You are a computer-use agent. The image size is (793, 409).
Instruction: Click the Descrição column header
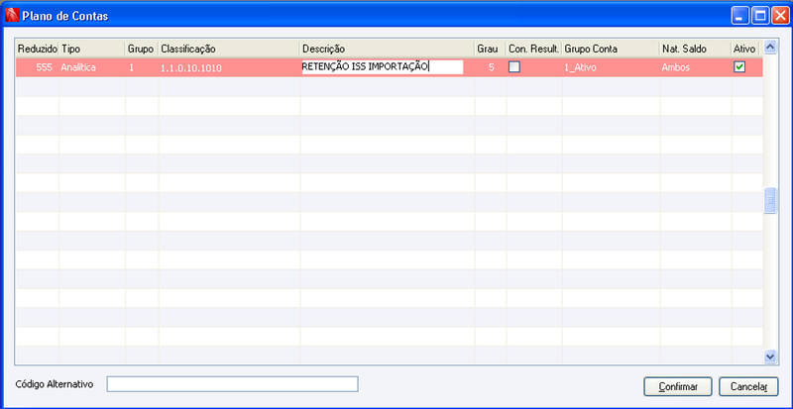coord(387,50)
